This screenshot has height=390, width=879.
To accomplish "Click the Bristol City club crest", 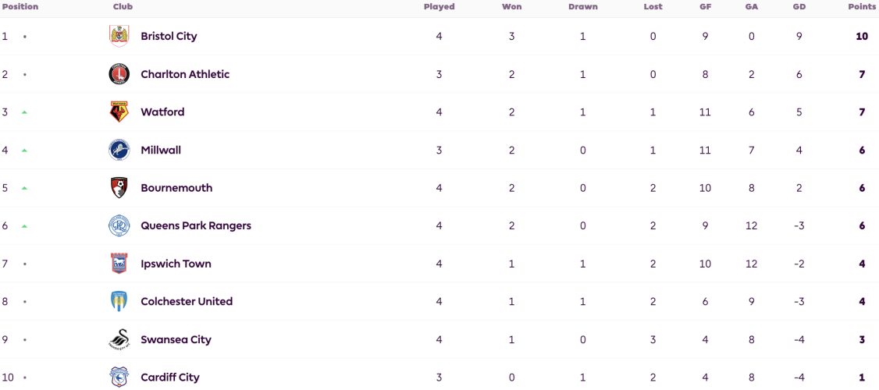I will [x=119, y=36].
